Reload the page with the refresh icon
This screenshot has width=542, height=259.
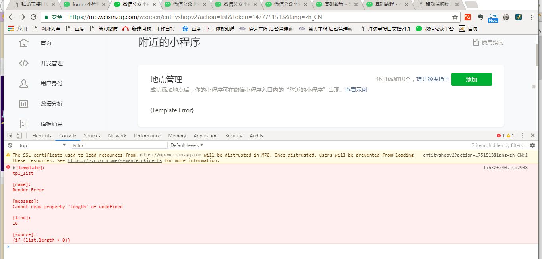tap(33, 17)
